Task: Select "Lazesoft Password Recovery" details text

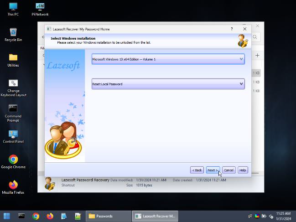Action: [85, 180]
